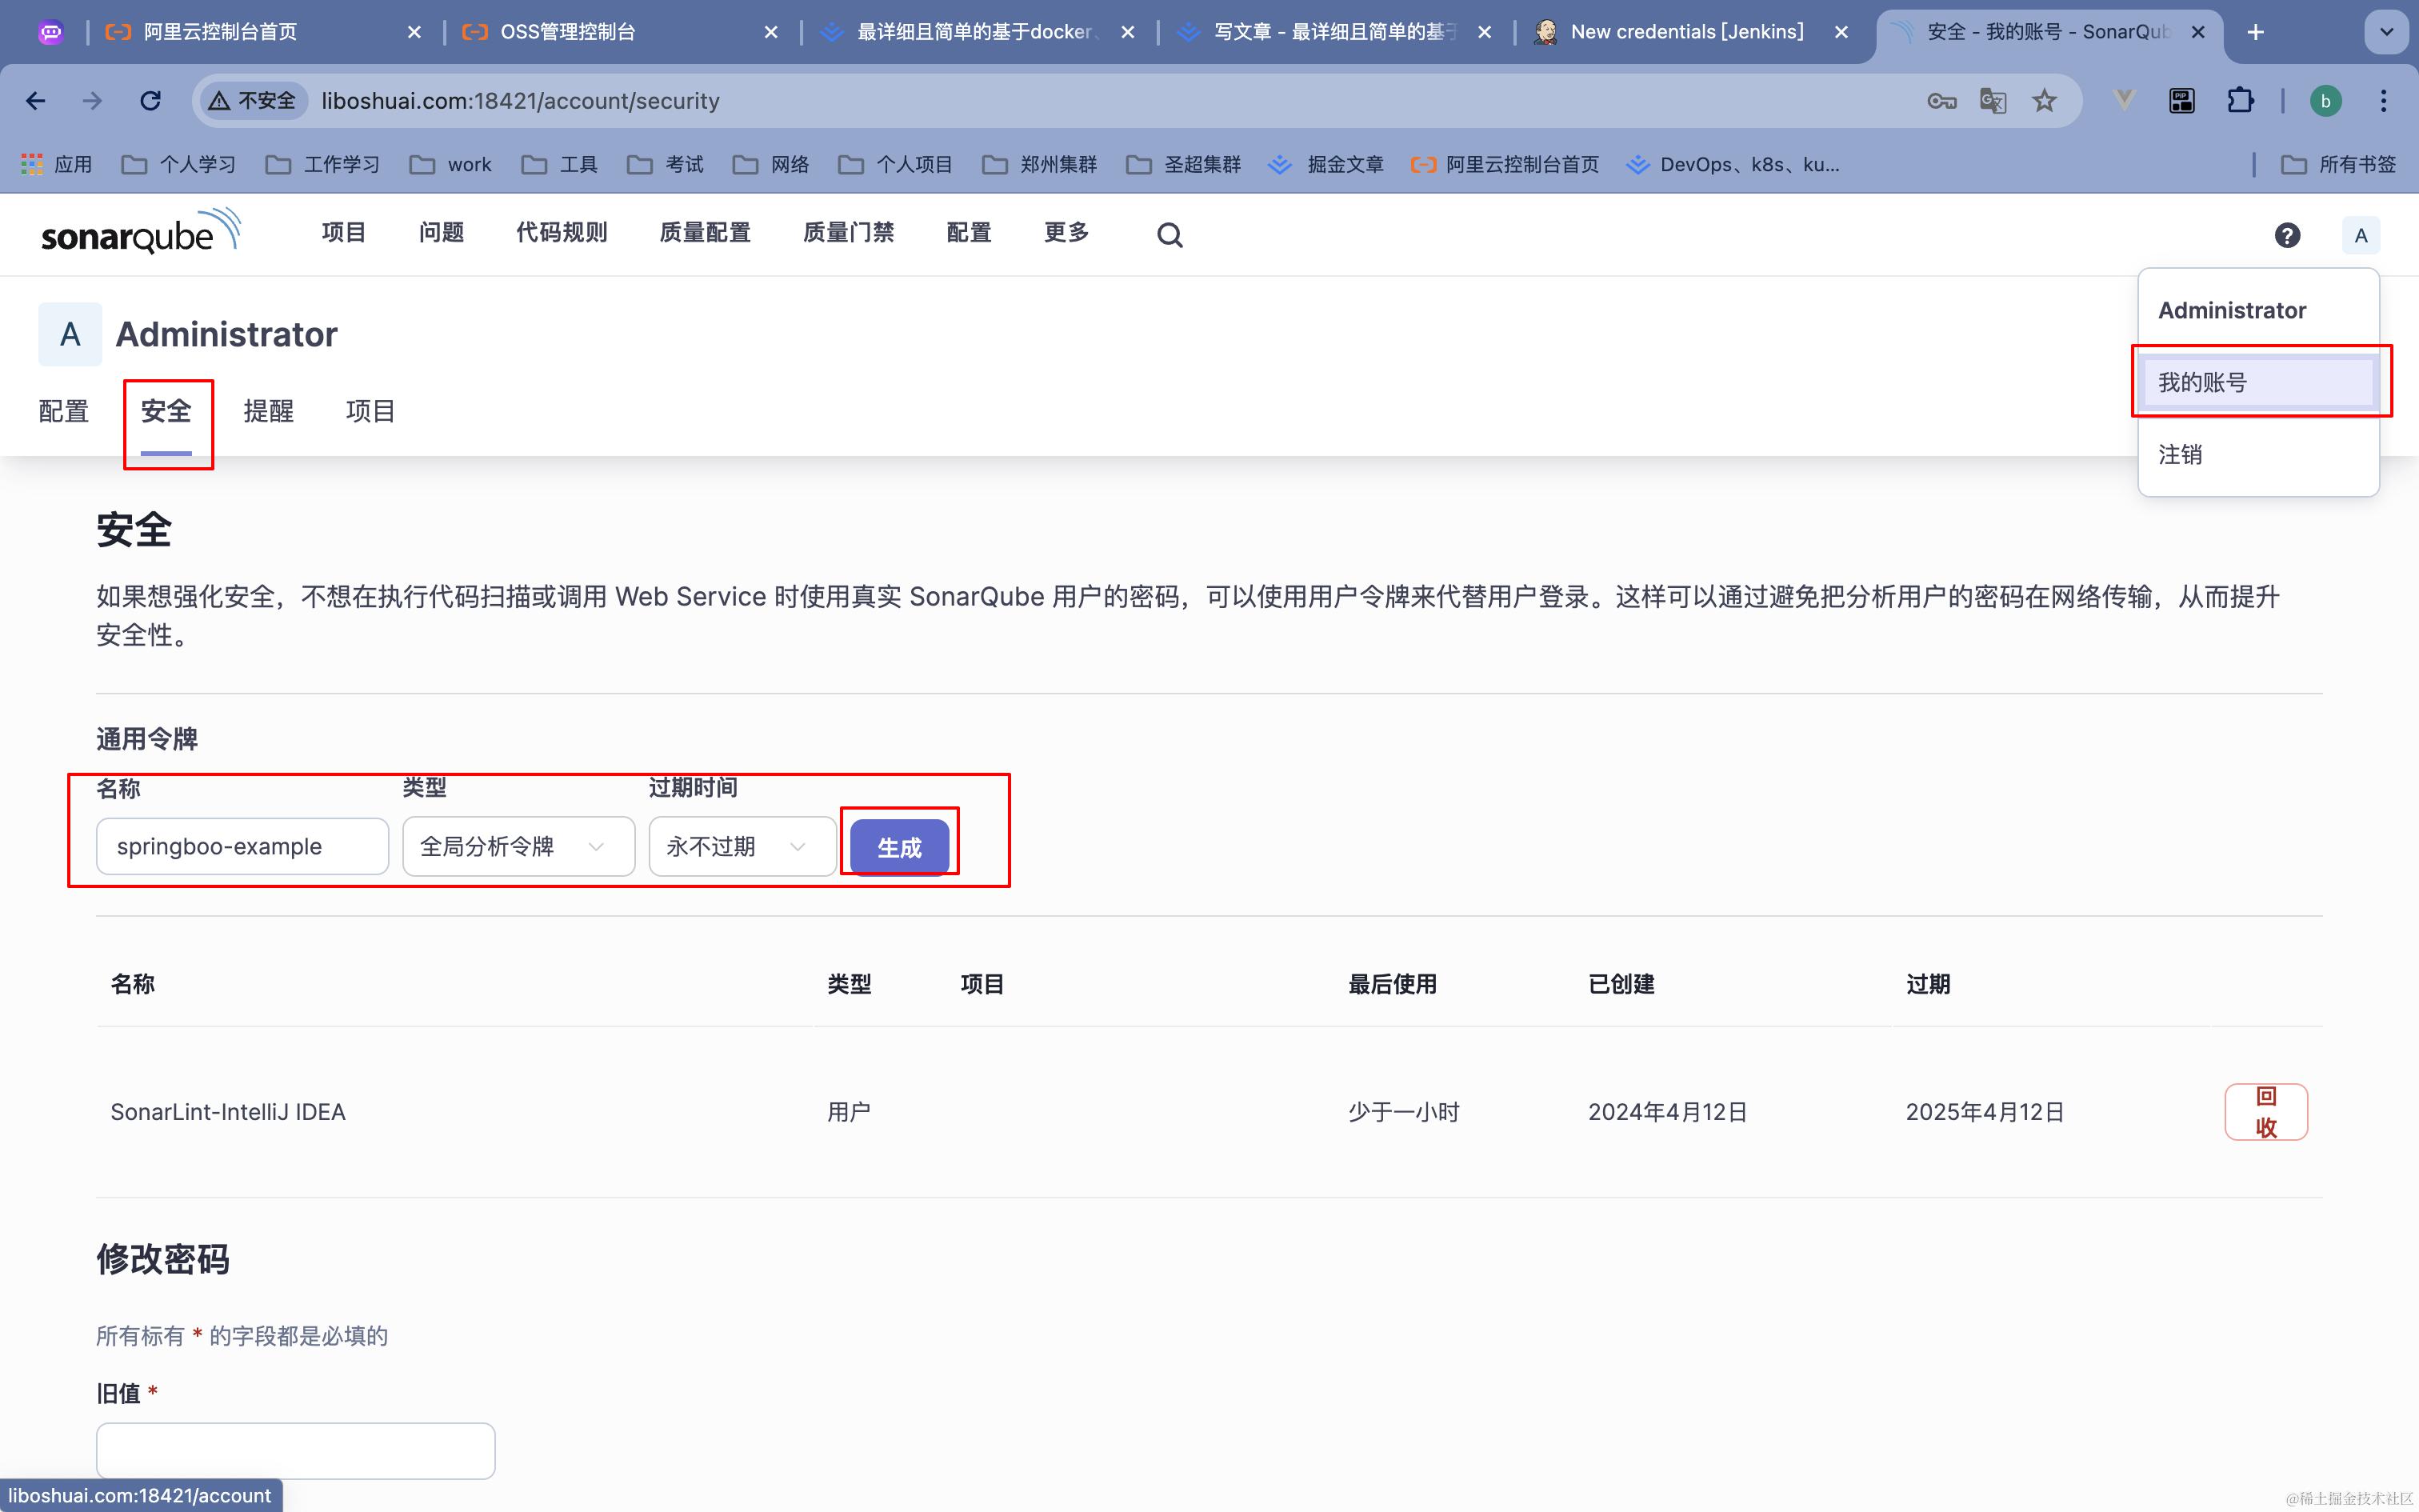Screen dimensions: 2419x1512
Task: Open the help question mark icon
Action: (x=2287, y=235)
